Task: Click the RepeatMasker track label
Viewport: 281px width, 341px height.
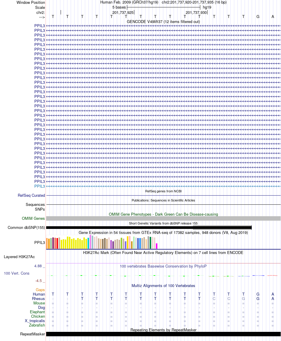Action: pyautogui.click(x=33, y=334)
